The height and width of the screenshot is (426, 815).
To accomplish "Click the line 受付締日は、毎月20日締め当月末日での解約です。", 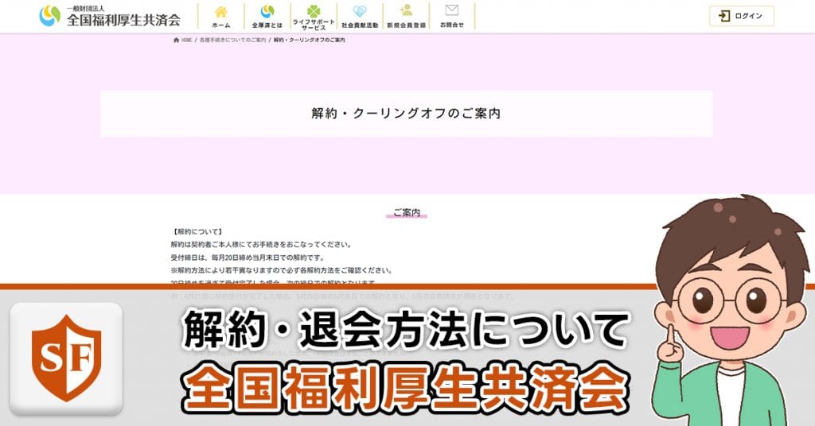I will (248, 258).
